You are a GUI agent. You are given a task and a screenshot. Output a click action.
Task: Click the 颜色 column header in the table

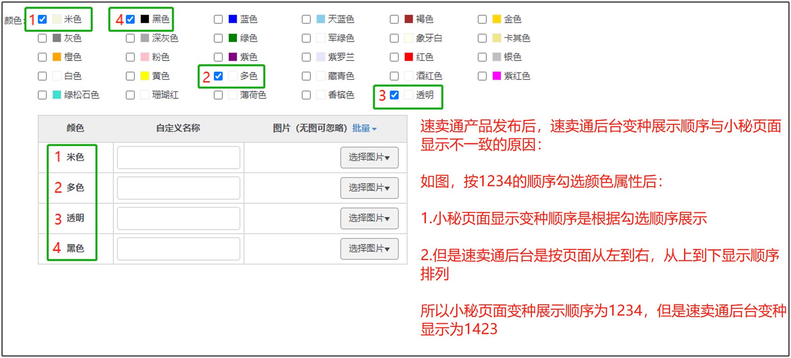75,129
